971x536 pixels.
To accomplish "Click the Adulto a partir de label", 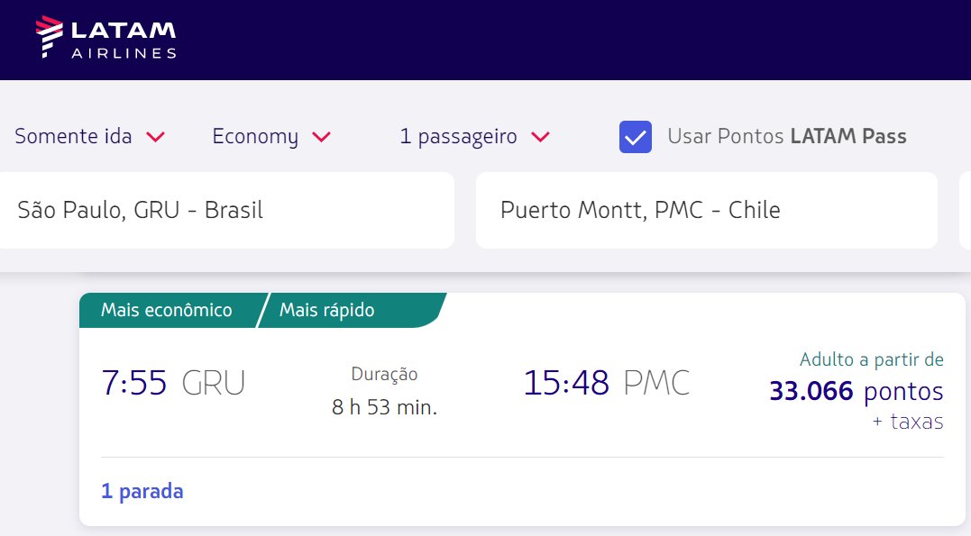I will pyautogui.click(x=871, y=359).
